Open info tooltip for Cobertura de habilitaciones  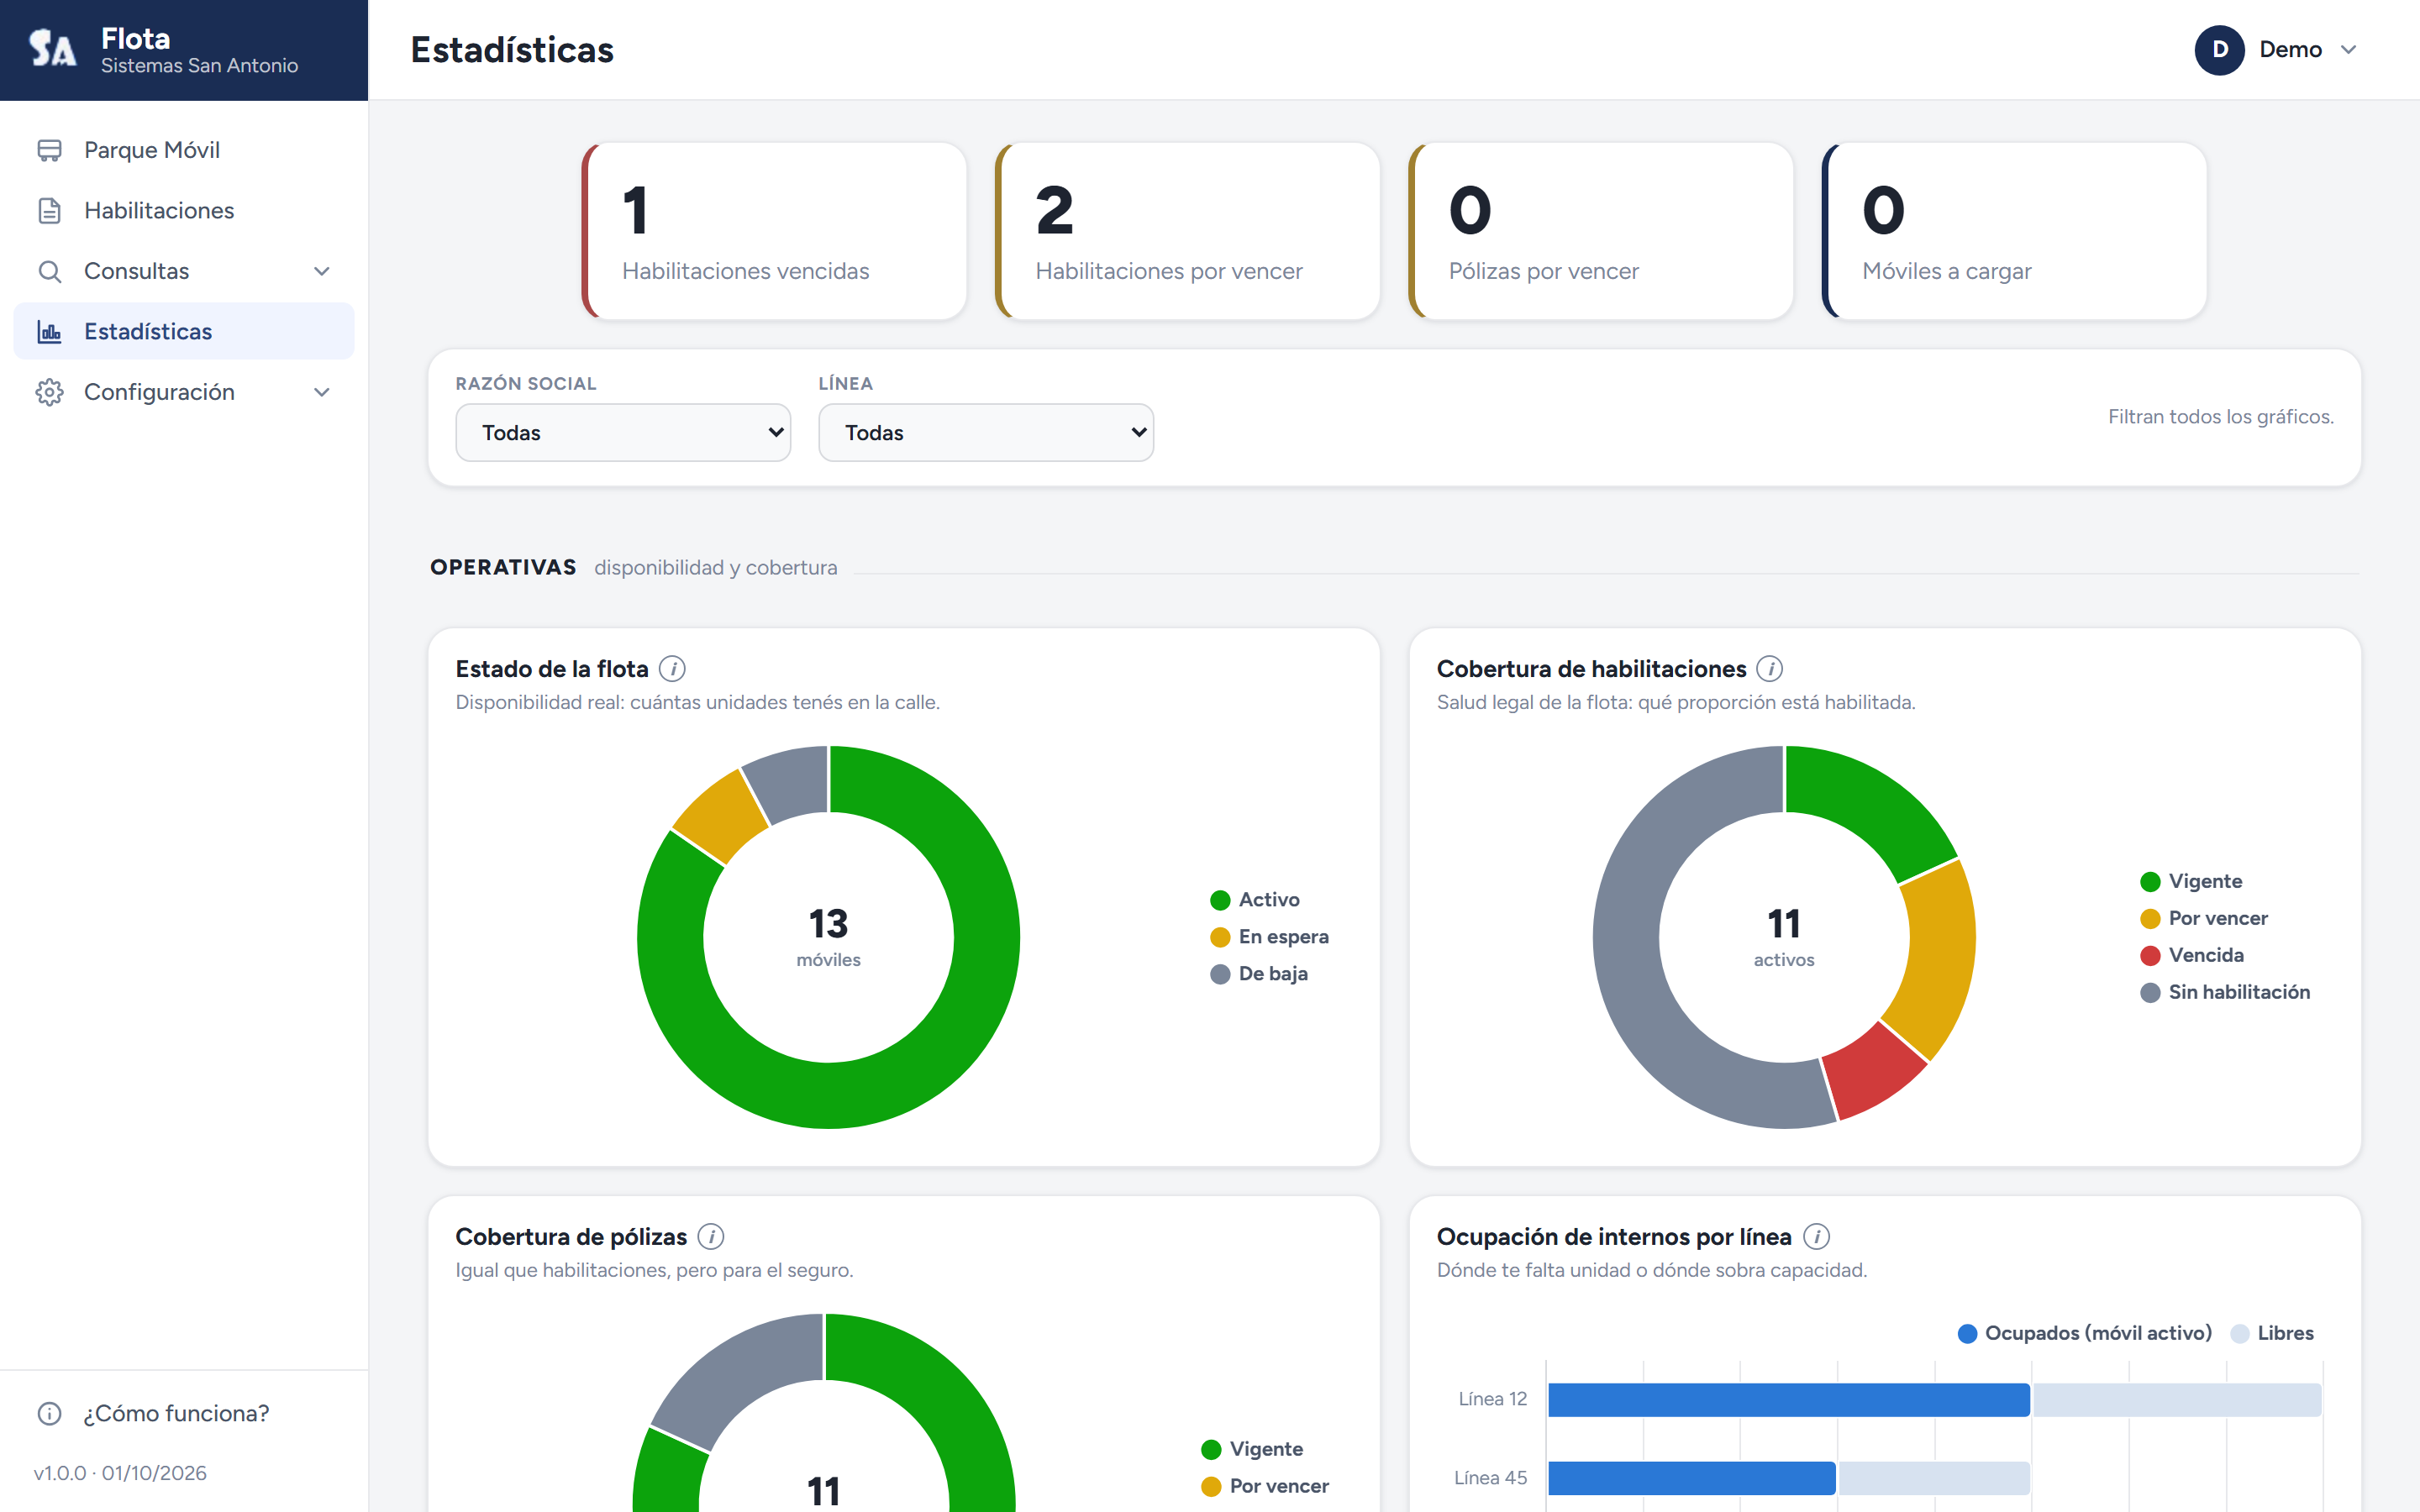point(1770,668)
